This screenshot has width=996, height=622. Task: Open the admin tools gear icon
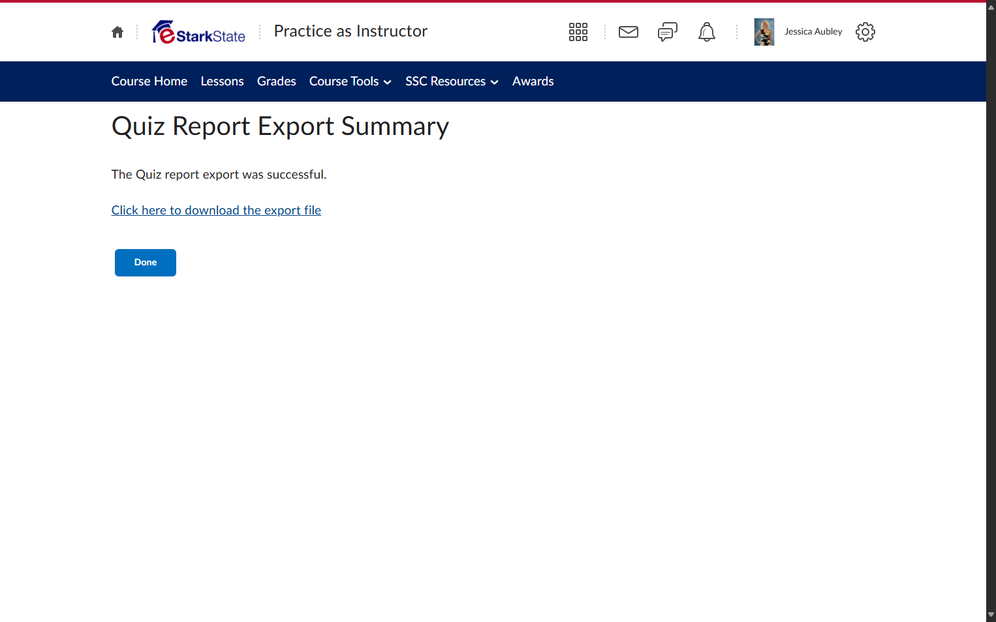[x=865, y=32]
